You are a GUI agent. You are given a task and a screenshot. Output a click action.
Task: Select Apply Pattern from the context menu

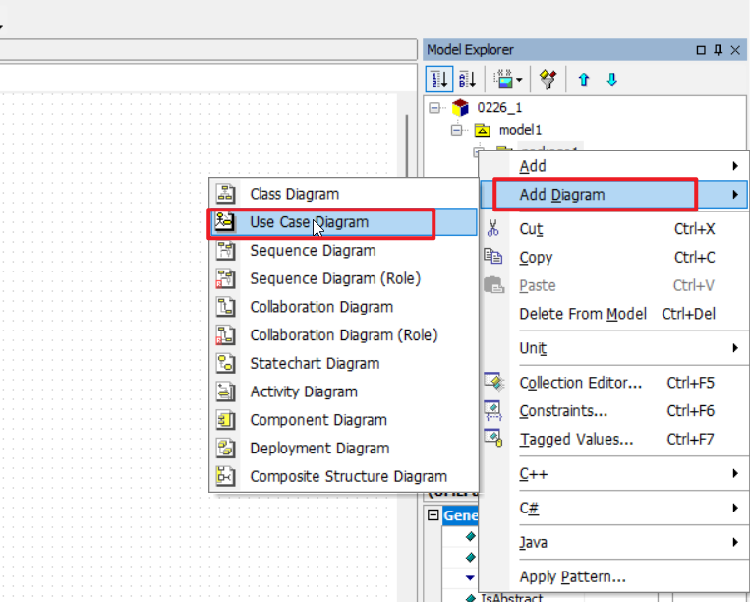click(613, 576)
